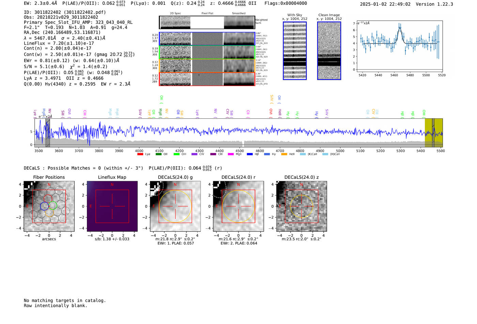Select the blue-bordered fiber 2D spectrum row
Image resolution: width=477 pixels, height=324 pixels.
click(207, 39)
